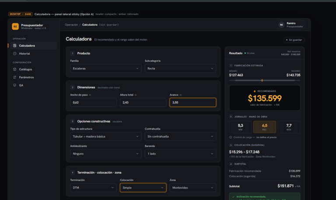The width and height of the screenshot is (336, 200).
Task: Open the Calculadora menu item
Action: (34, 45)
